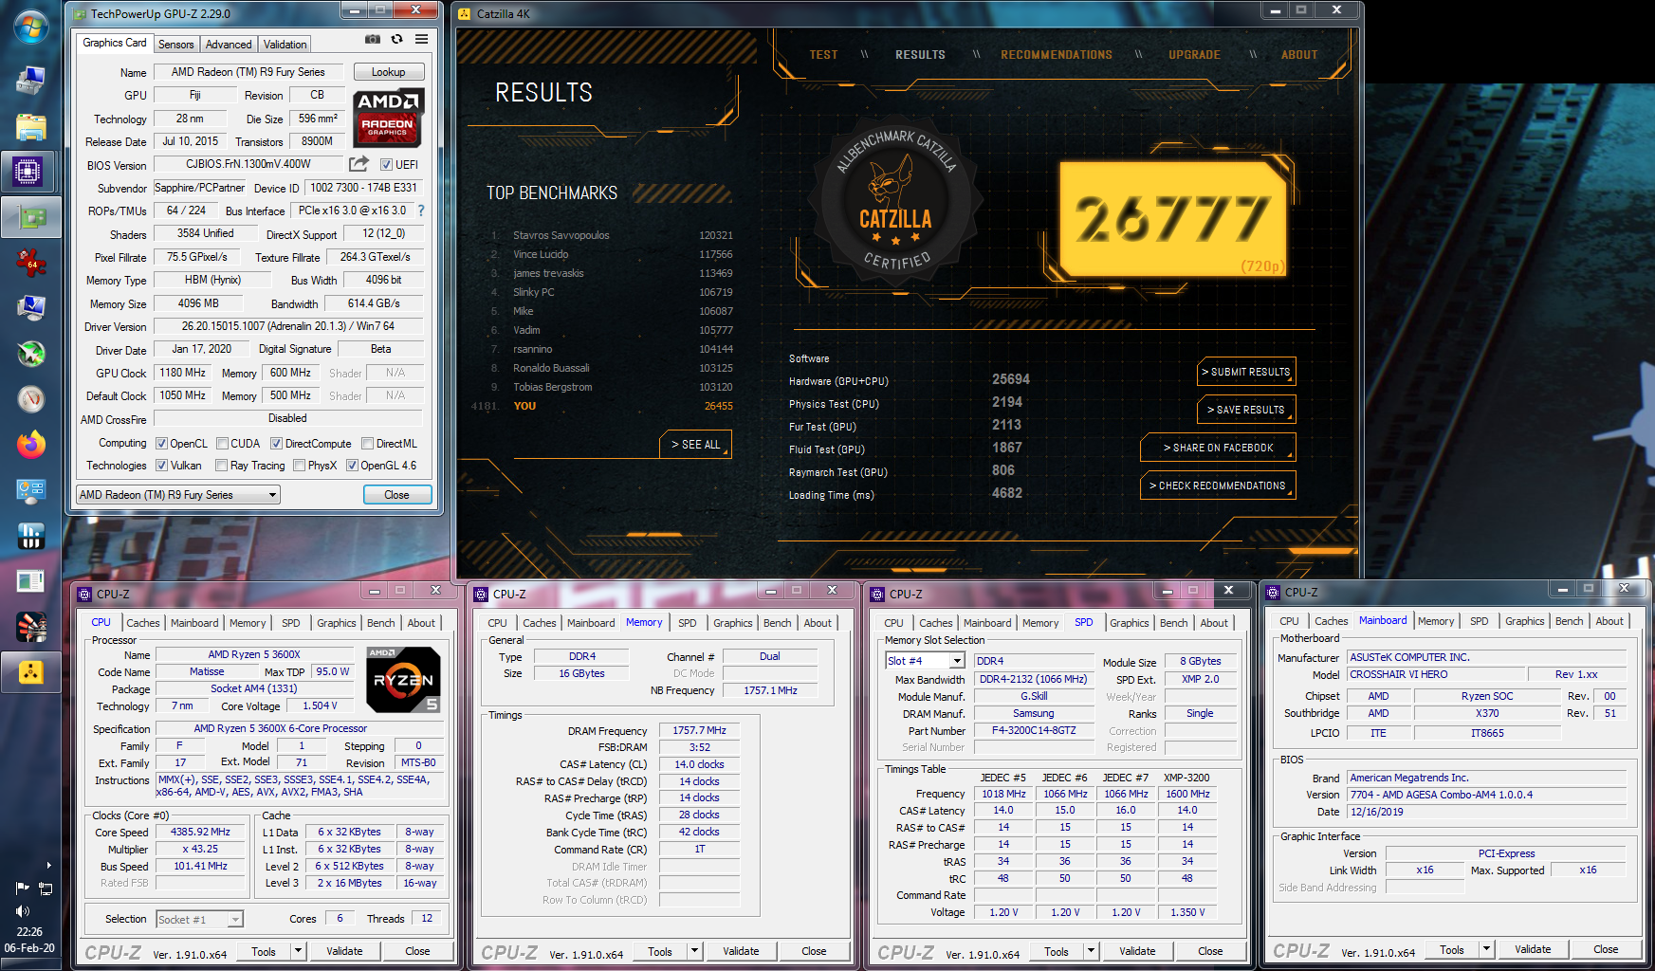
Task: Open the furnace burner taskbar icon
Action: pyautogui.click(x=30, y=627)
